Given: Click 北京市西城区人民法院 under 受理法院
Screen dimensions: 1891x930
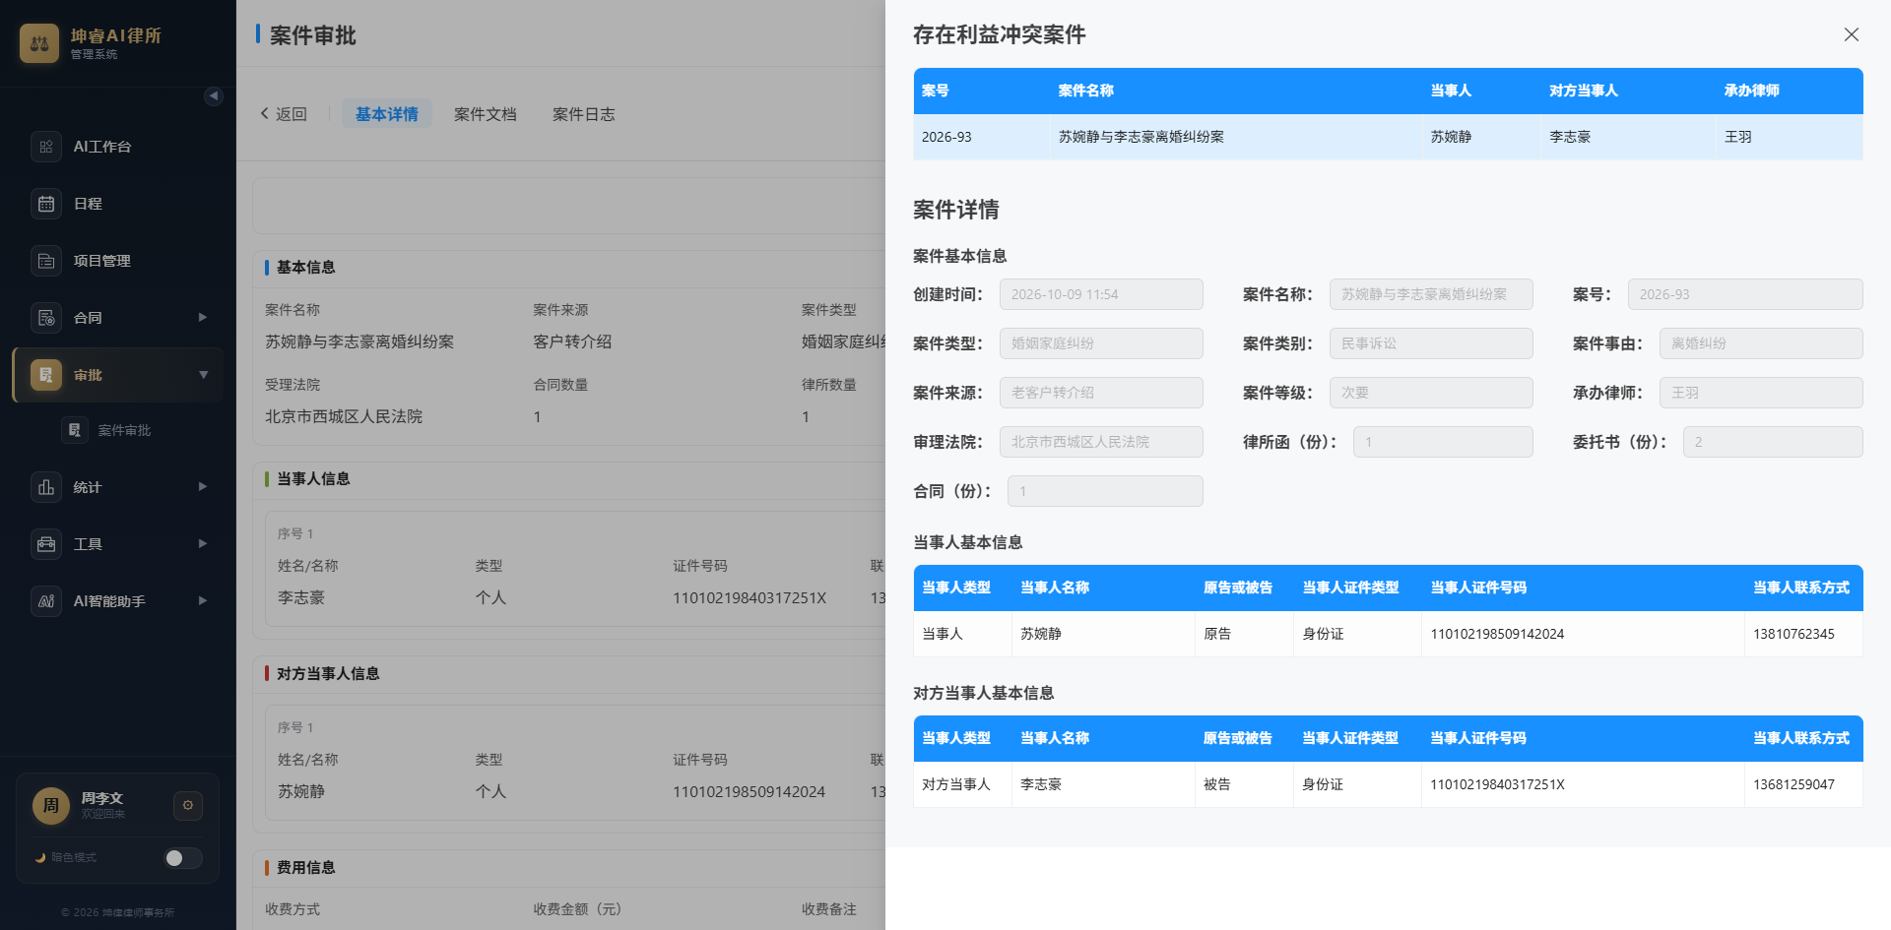Looking at the screenshot, I should click(344, 416).
